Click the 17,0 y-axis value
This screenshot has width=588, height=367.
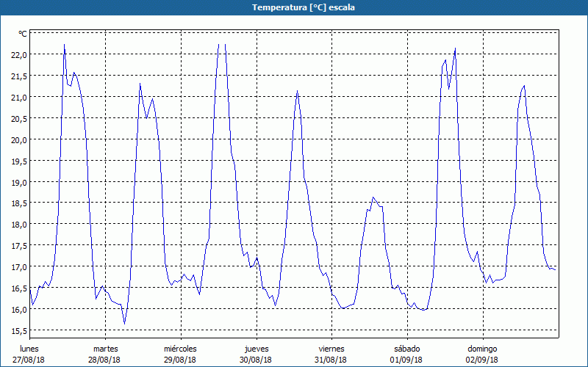pos(19,267)
